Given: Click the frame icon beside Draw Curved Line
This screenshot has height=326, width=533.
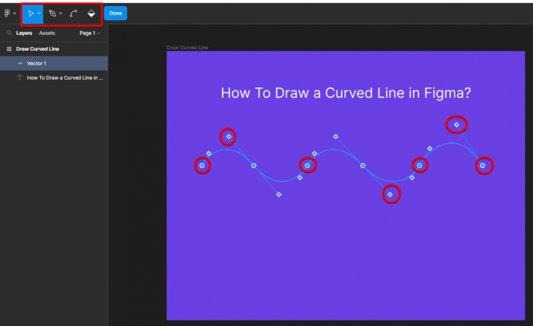Looking at the screenshot, I should click(9, 49).
